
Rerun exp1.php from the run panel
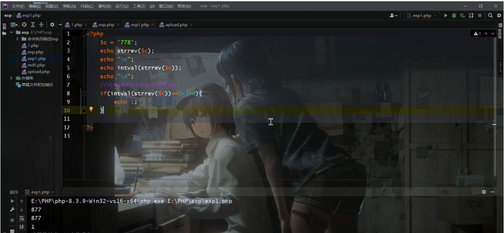12,201
